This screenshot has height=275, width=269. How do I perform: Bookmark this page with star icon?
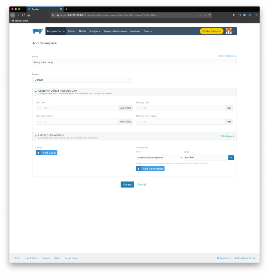tap(210, 15)
